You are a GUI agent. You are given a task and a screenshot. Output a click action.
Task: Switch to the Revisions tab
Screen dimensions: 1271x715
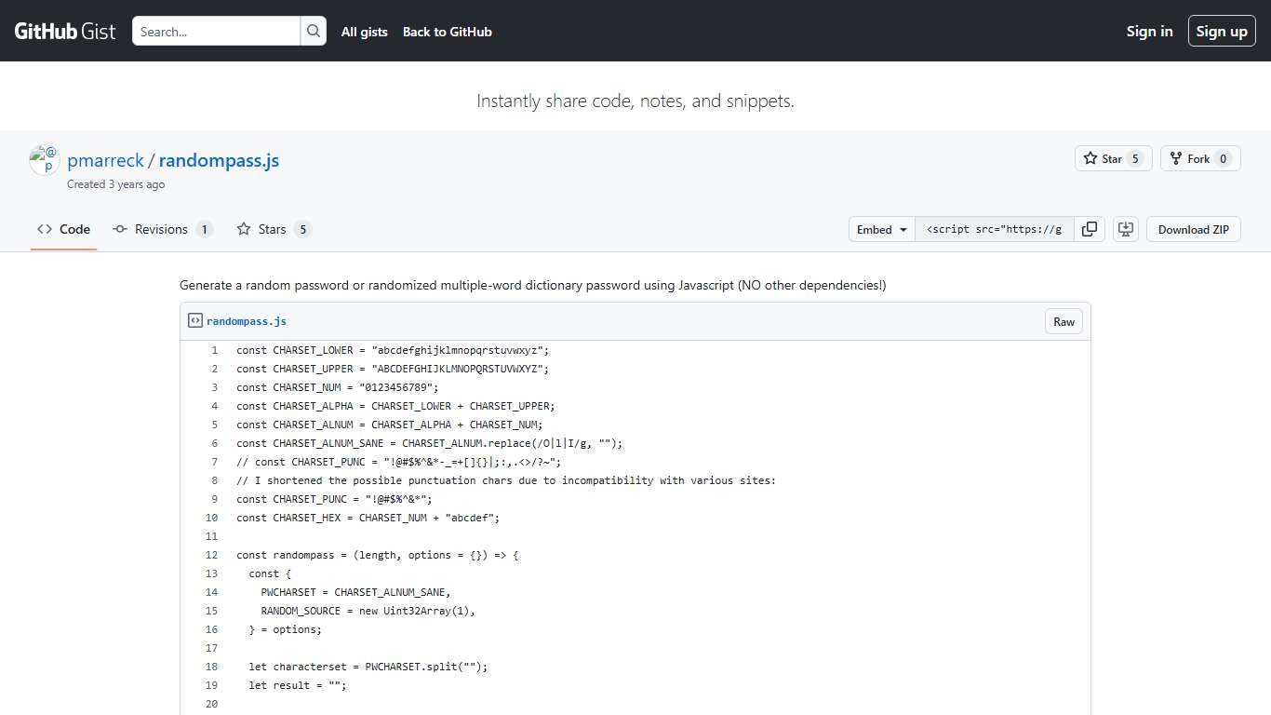click(163, 229)
